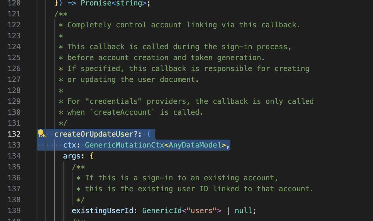The width and height of the screenshot is (373, 221).
Task: Place cursor on the args parameter
Action: [x=72, y=156]
